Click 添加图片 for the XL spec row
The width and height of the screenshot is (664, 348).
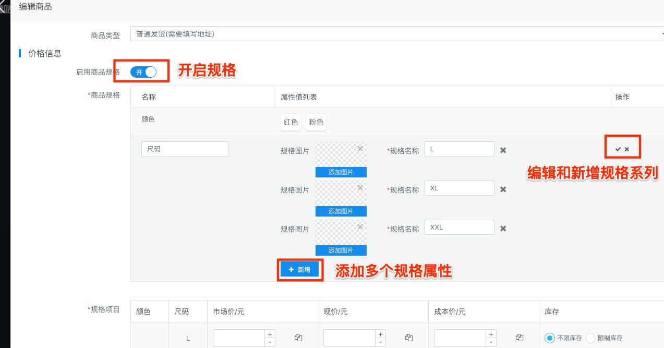[341, 211]
